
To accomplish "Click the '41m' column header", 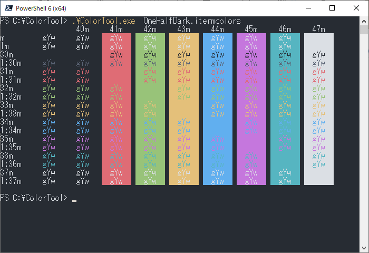I will tap(116, 30).
